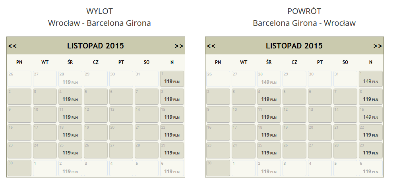Select November 4 departure for 119 PLN
The height and width of the screenshot is (185, 397).
pyautogui.click(x=70, y=97)
